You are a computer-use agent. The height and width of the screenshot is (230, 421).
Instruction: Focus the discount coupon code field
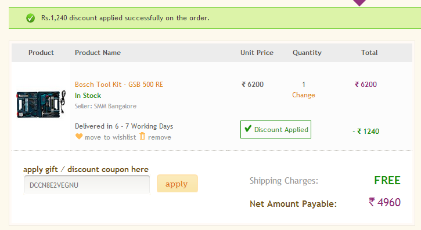(87, 185)
